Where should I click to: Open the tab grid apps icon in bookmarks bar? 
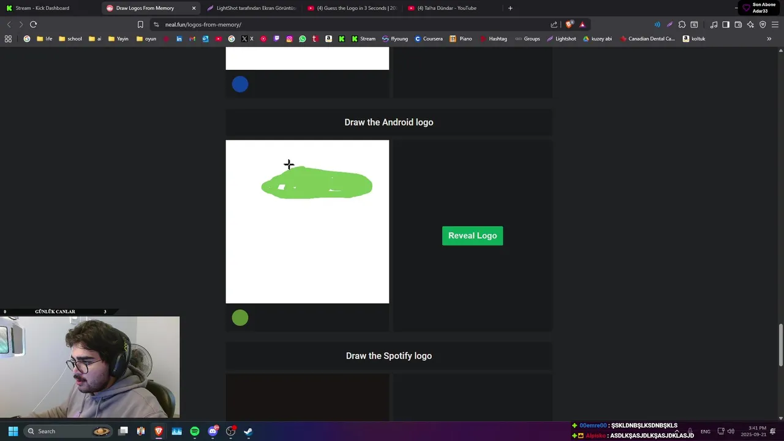coord(8,39)
